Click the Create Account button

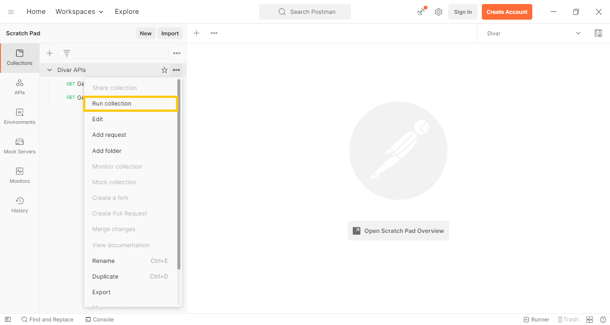point(507,12)
